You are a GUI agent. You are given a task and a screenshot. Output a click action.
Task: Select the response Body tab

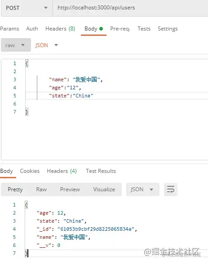[7, 171]
